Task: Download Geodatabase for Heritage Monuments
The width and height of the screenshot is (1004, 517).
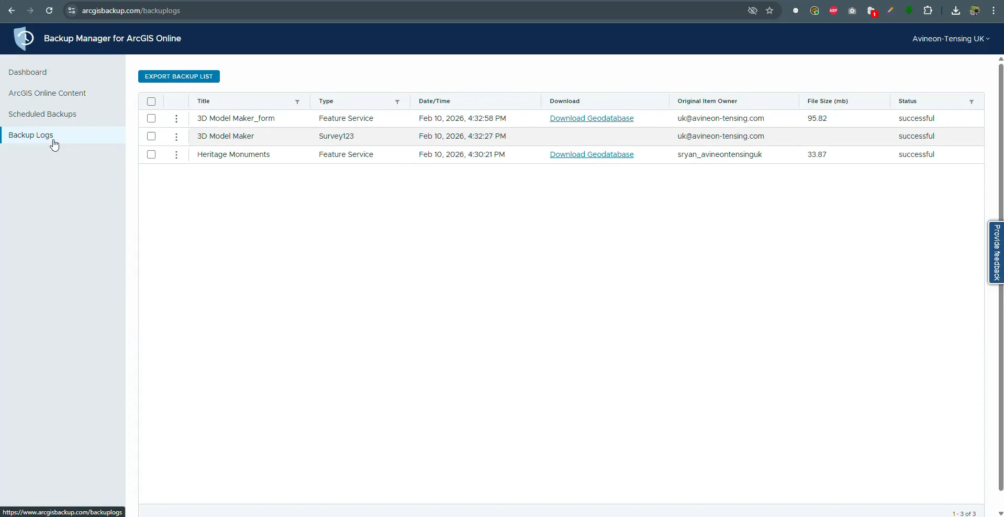Action: tap(592, 154)
